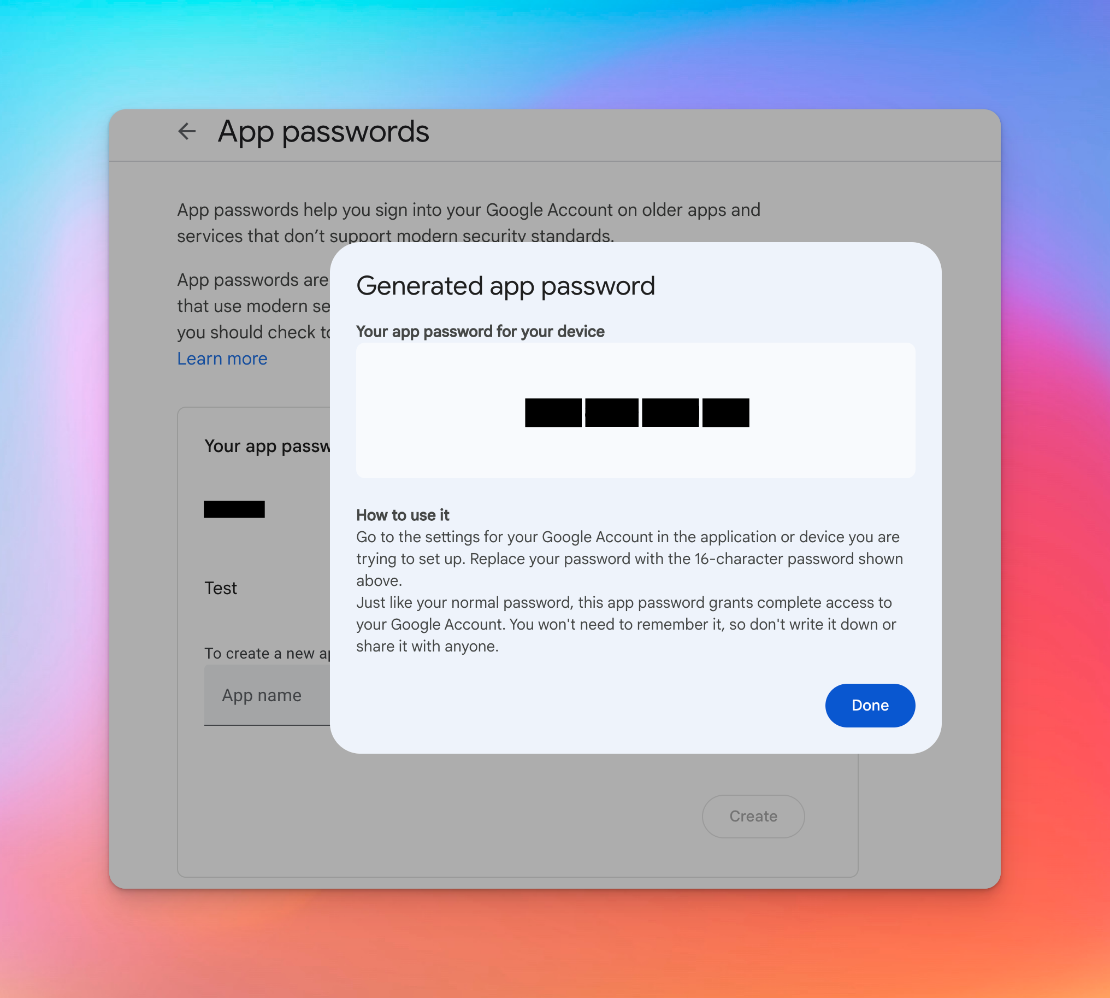Click the 'Create' button for new app password
The height and width of the screenshot is (998, 1110).
(754, 817)
